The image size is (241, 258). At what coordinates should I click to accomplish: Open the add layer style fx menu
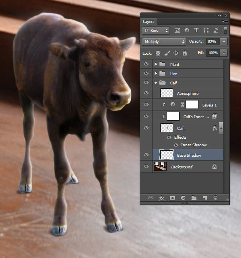[x=162, y=198]
